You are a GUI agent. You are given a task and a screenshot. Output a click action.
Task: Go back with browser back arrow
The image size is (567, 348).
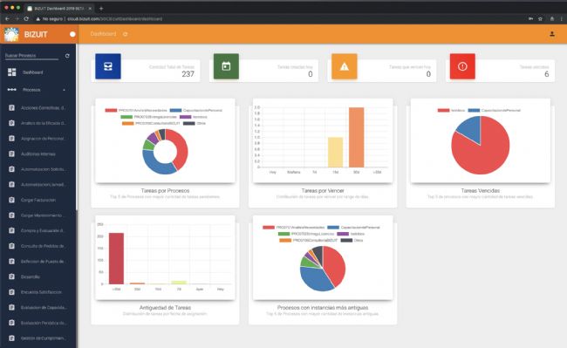click(x=7, y=18)
